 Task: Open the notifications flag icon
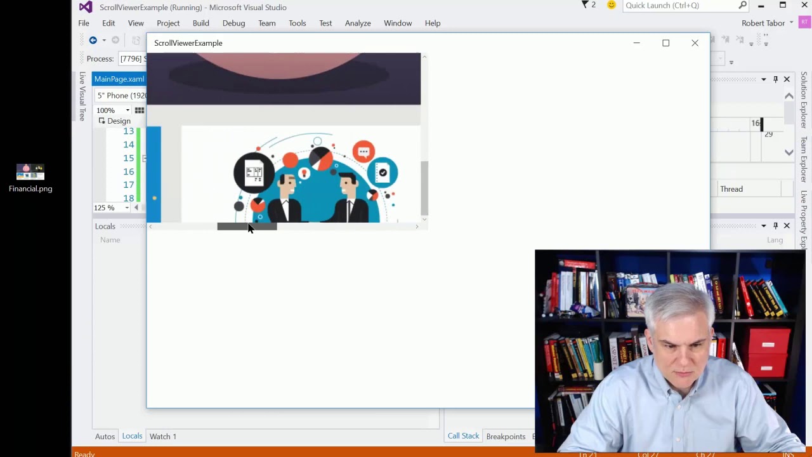586,5
